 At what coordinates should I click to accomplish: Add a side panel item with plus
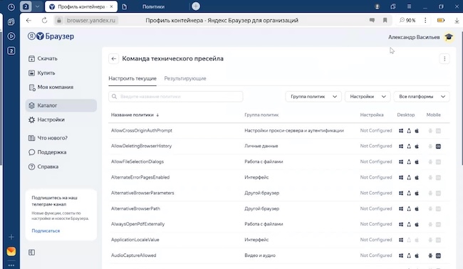(x=11, y=237)
